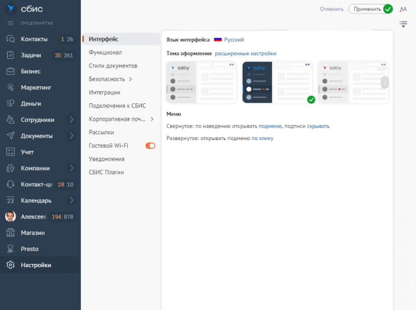This screenshot has width=416, height=310.
Task: Select the Функционал settings section
Action: point(105,53)
